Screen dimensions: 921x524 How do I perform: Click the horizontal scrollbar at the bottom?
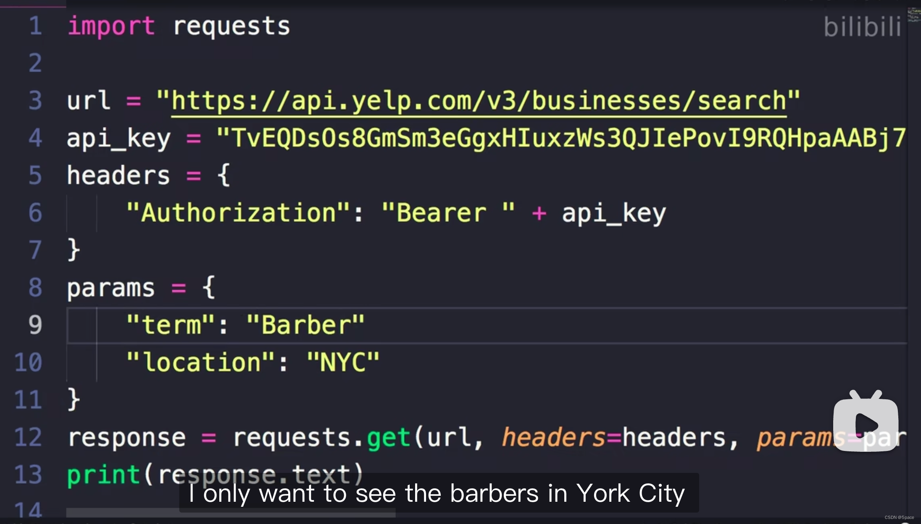pyautogui.click(x=231, y=513)
